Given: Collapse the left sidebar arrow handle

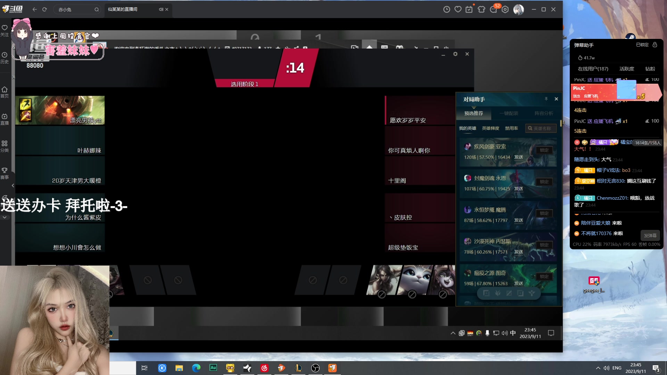Looking at the screenshot, I should click(x=13, y=185).
